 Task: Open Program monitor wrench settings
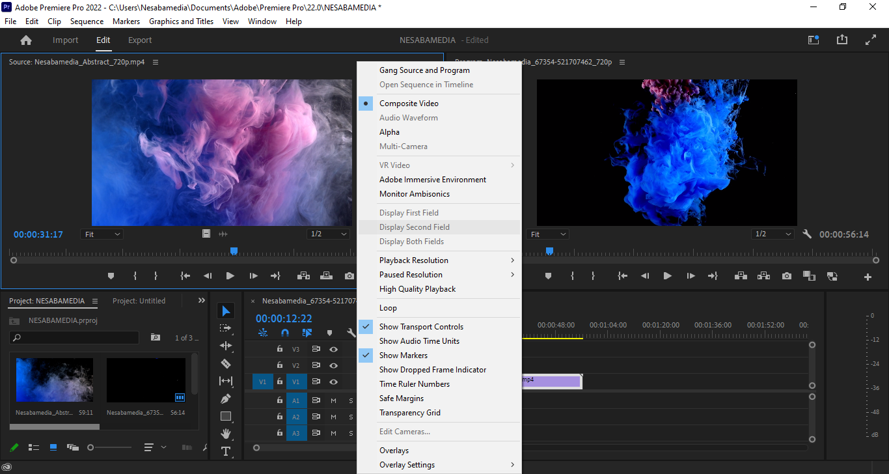tap(807, 234)
